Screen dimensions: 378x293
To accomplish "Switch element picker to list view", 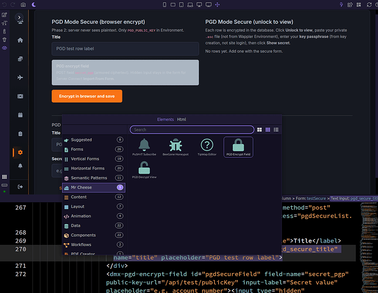I will coord(276,130).
